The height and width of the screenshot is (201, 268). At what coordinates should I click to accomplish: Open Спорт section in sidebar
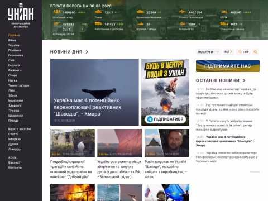tap(13, 75)
